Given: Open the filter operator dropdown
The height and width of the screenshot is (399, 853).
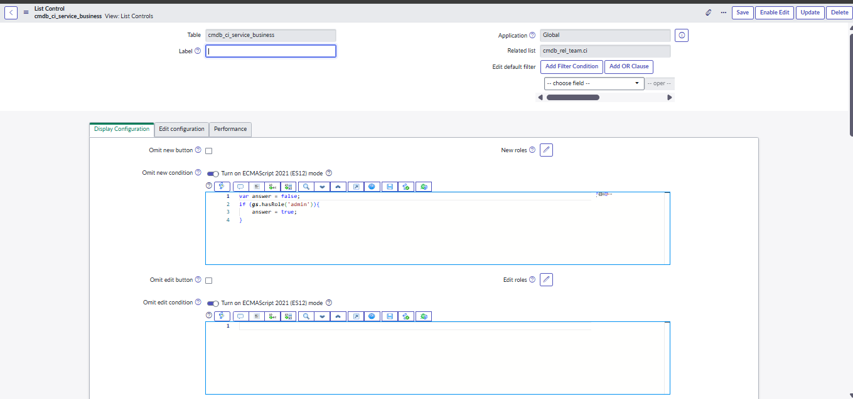Looking at the screenshot, I should click(660, 83).
